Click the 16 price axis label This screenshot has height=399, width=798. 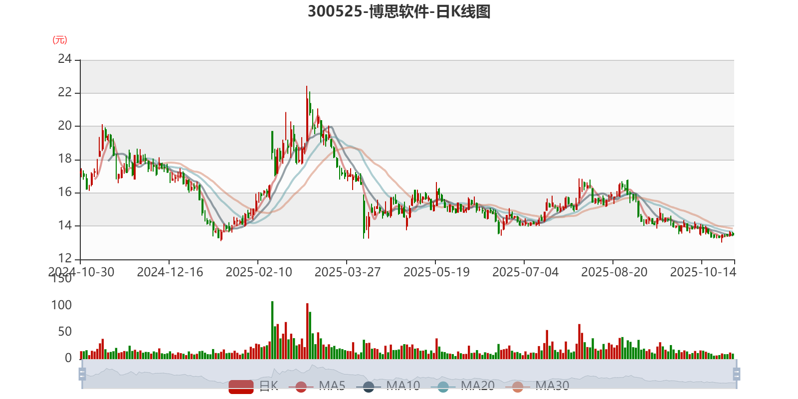pyautogui.click(x=65, y=192)
